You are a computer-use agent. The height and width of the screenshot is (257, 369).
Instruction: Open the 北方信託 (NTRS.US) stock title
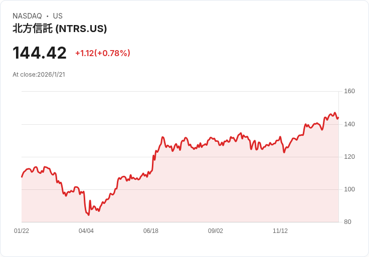click(x=60, y=29)
